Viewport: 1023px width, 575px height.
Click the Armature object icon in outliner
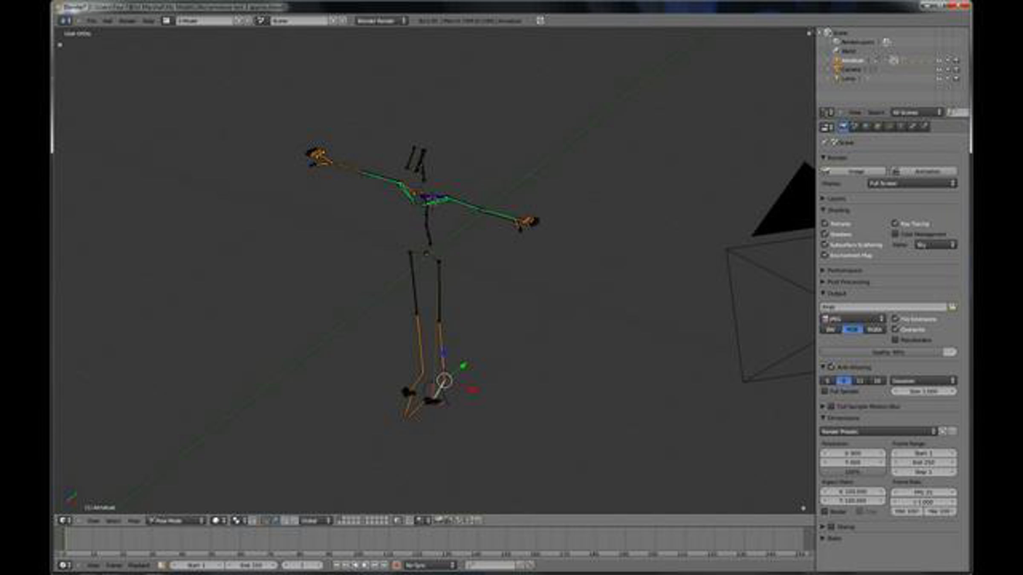837,60
